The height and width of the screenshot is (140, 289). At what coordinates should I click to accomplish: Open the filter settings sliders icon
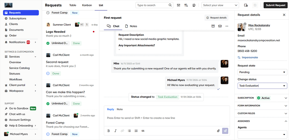click(178, 5)
